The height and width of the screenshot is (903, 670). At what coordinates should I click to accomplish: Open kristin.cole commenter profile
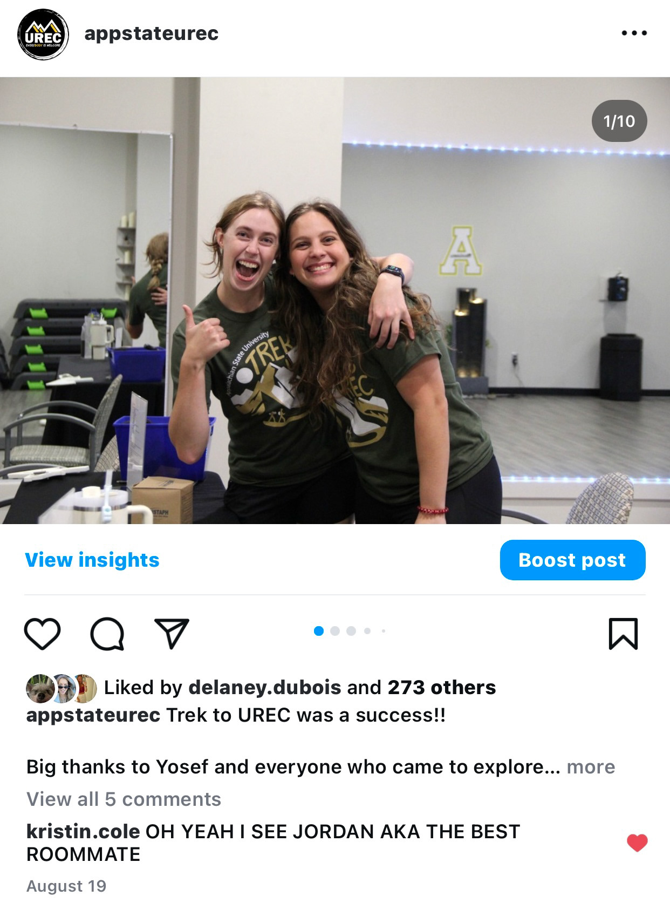83,832
